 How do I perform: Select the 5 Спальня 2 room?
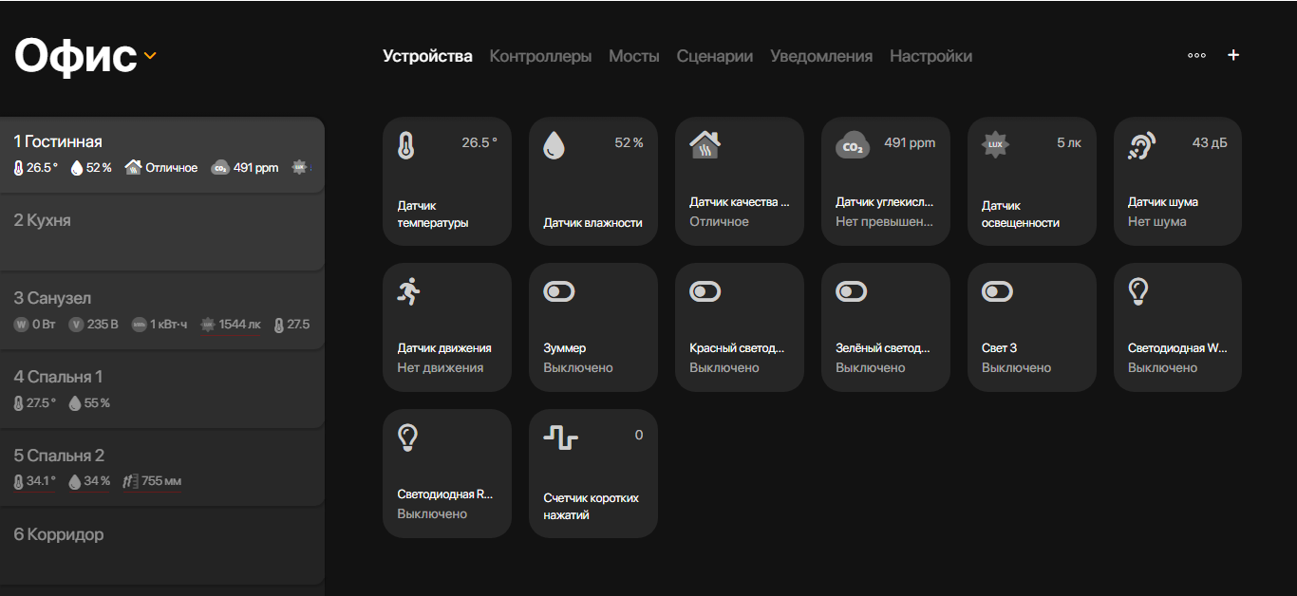162,469
